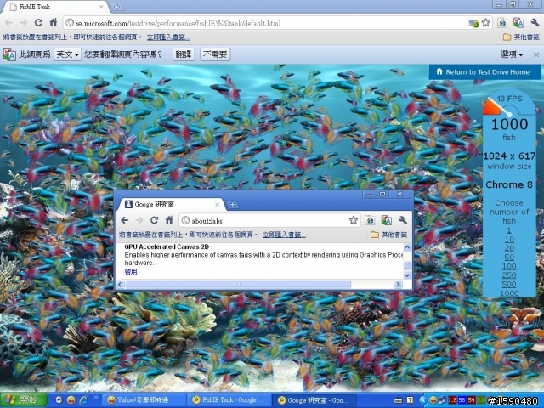The image size is (544, 408).
Task: Click FishIE Tank tab in main window
Action: (57, 7)
